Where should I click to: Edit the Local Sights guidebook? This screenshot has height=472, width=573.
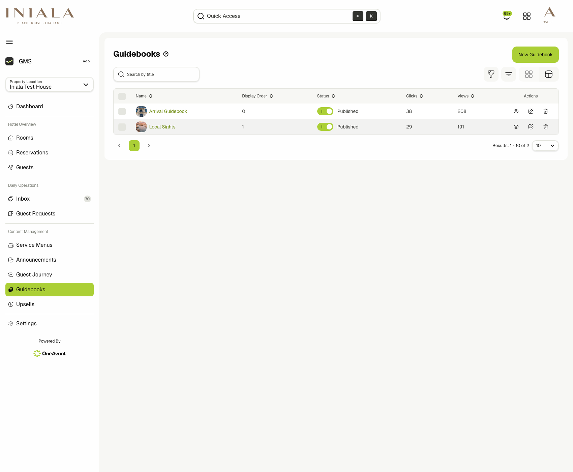(x=531, y=127)
